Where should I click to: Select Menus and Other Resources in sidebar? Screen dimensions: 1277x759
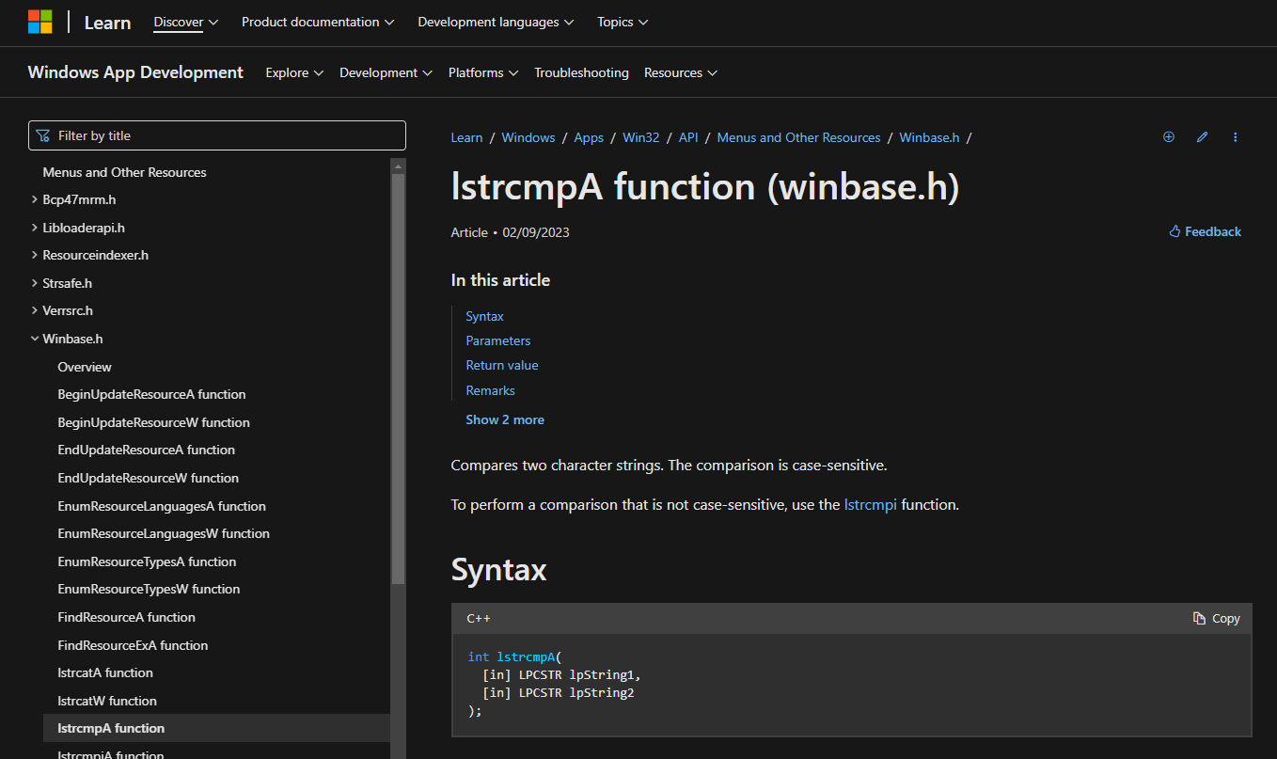click(x=124, y=172)
